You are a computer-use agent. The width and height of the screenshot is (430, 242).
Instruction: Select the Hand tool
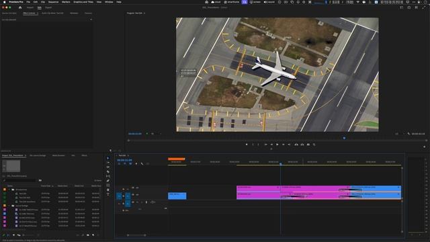pos(107,190)
